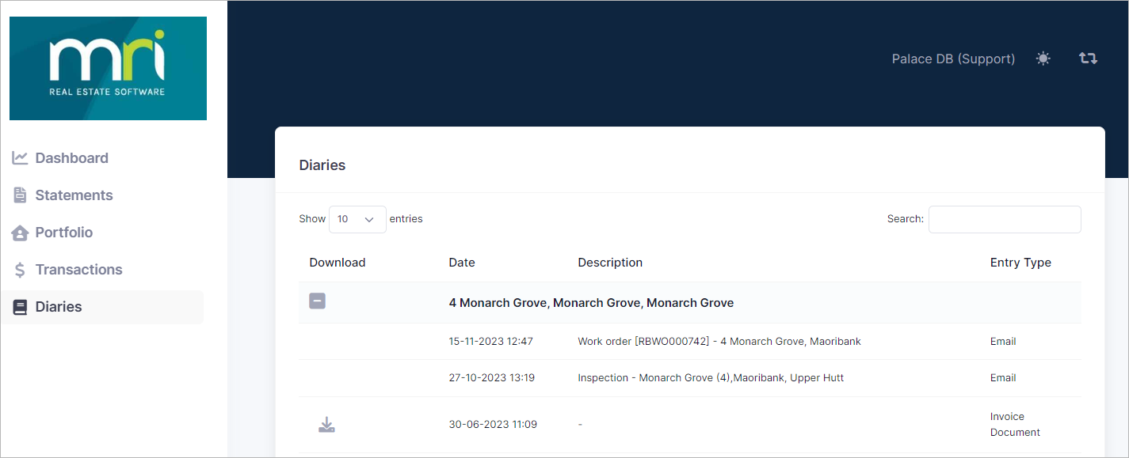Click the MRI Real Estate Software logo
The height and width of the screenshot is (458, 1129).
tap(108, 68)
